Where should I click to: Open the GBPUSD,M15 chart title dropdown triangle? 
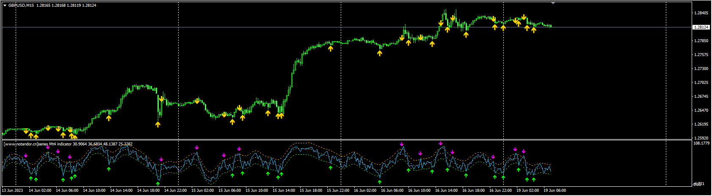tap(5, 5)
